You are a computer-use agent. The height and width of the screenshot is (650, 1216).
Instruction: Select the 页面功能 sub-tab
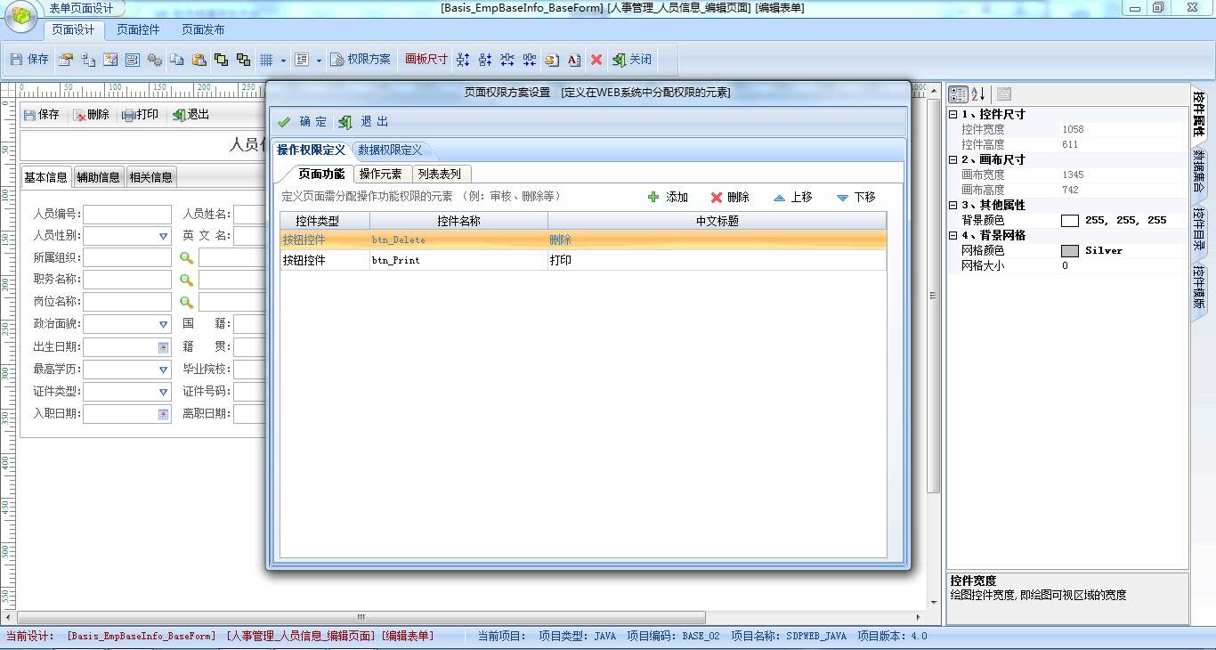(x=320, y=174)
